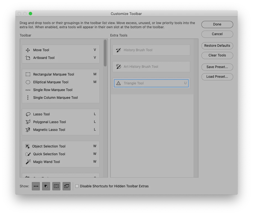This screenshot has height=215, width=253.
Task: Click the green zoom window button
Action: tap(30, 14)
